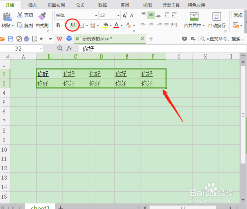
Task: Select the Format Painter brush
Action: pos(42,16)
